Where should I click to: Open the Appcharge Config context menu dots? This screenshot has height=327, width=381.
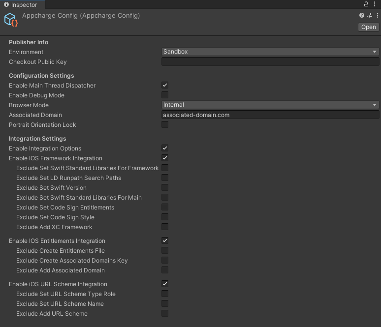(378, 15)
